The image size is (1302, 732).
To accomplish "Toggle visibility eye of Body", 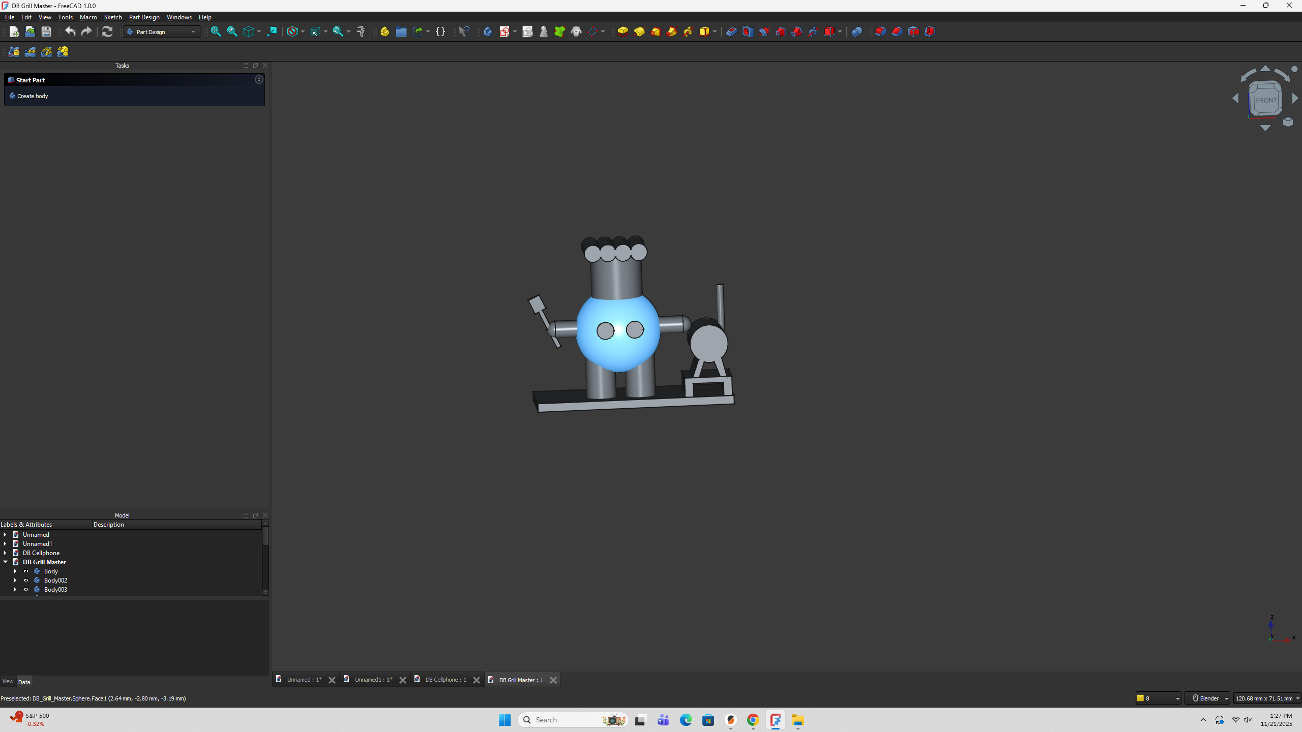I will (26, 571).
